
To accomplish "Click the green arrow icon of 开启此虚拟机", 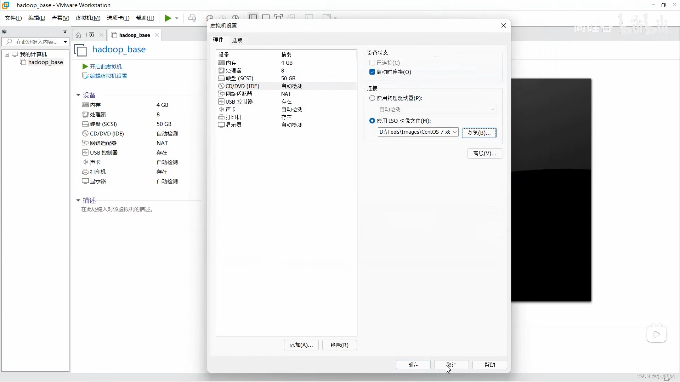I will (85, 66).
